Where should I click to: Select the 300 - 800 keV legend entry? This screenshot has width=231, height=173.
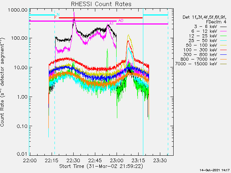205,54
